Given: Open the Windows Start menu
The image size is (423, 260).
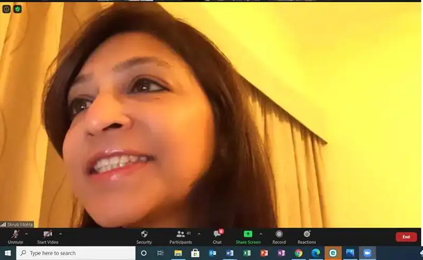Looking at the screenshot, I should (7, 253).
